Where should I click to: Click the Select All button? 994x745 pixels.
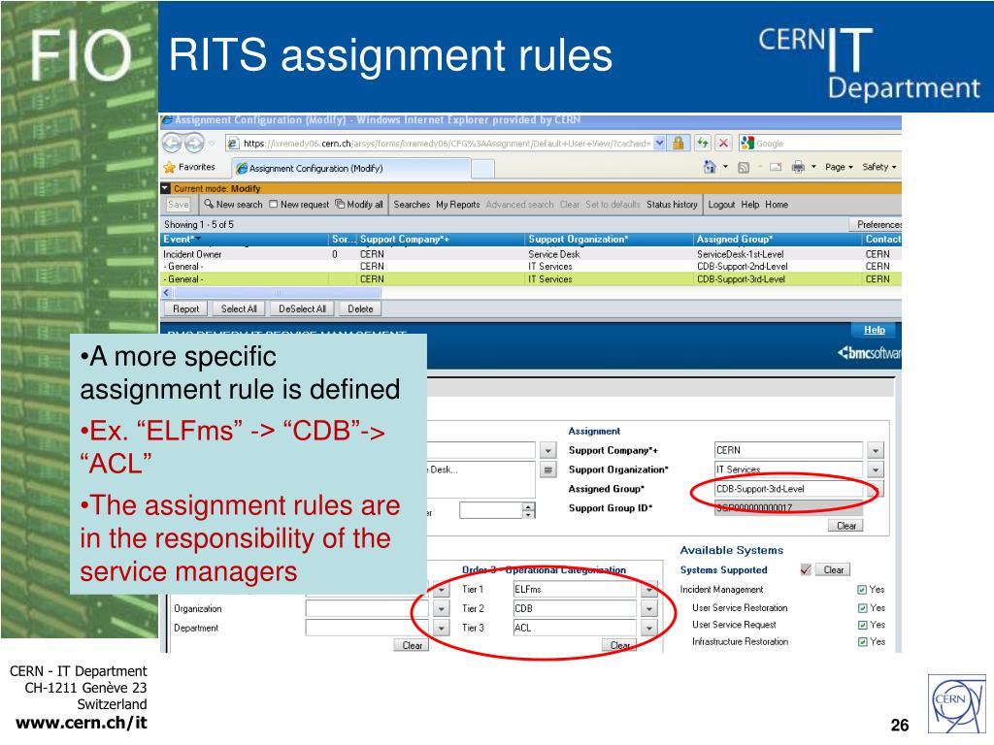click(239, 309)
